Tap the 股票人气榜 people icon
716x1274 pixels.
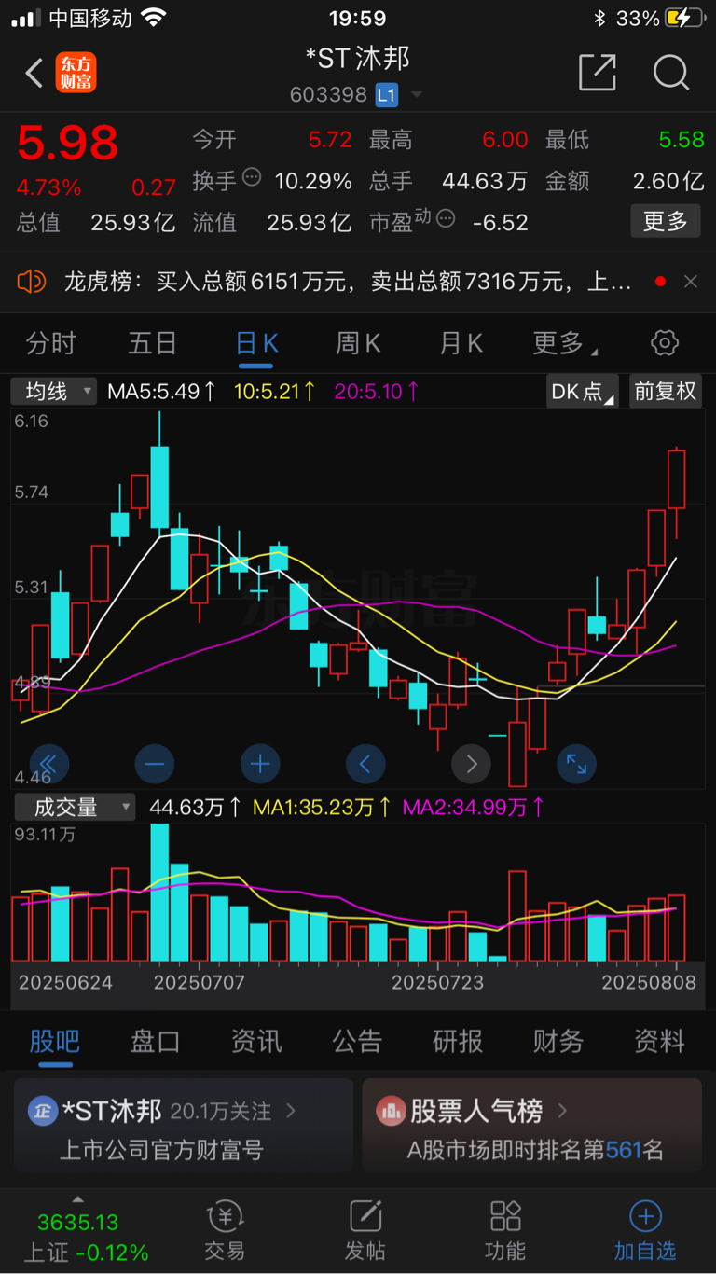pos(391,1111)
